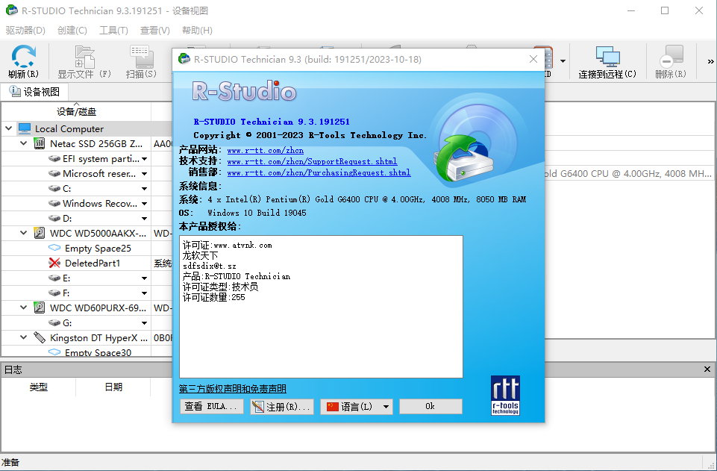This screenshot has height=471, width=717.
Task: Select the 设备视图 tab
Action: (35, 92)
